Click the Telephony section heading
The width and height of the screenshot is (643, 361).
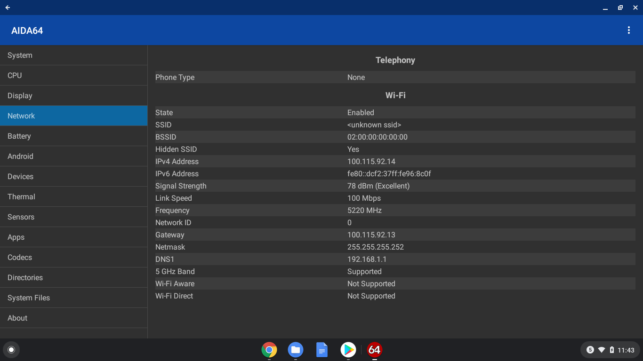pos(395,60)
